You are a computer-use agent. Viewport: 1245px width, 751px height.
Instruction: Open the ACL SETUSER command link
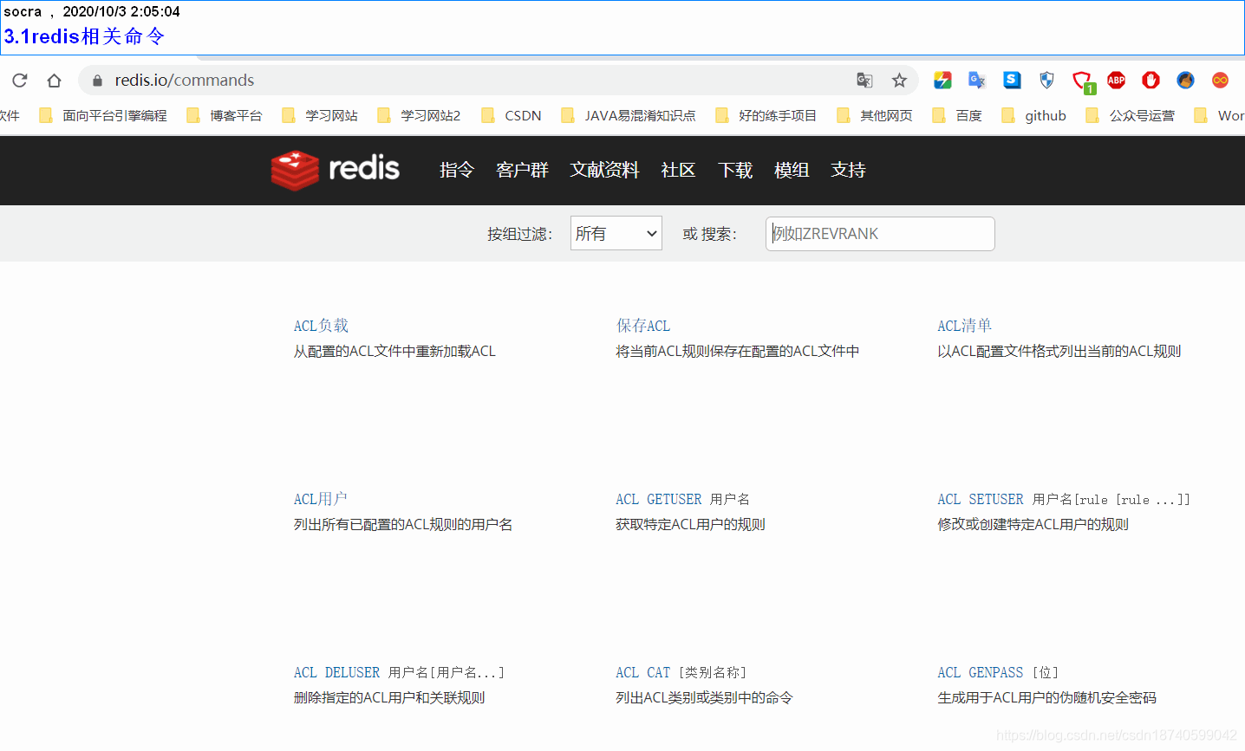point(981,499)
